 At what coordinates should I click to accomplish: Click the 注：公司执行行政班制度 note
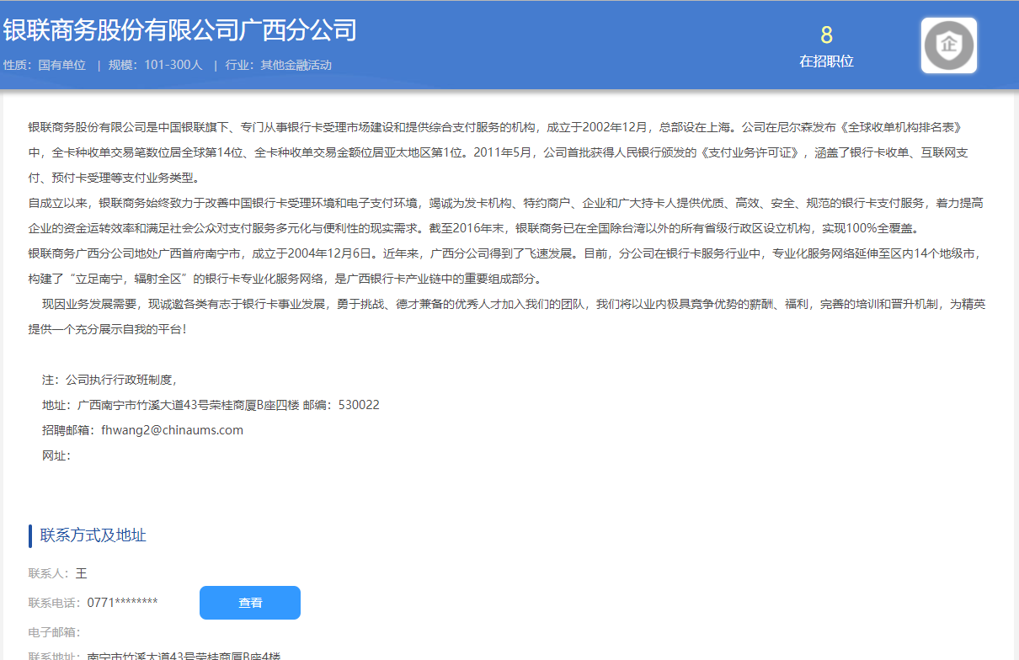109,380
